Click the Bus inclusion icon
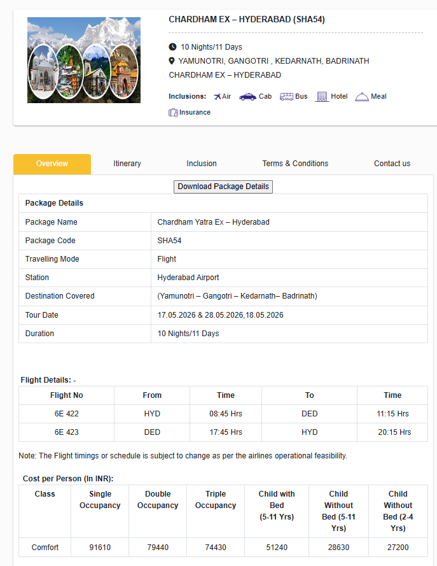437x566 pixels. [286, 97]
